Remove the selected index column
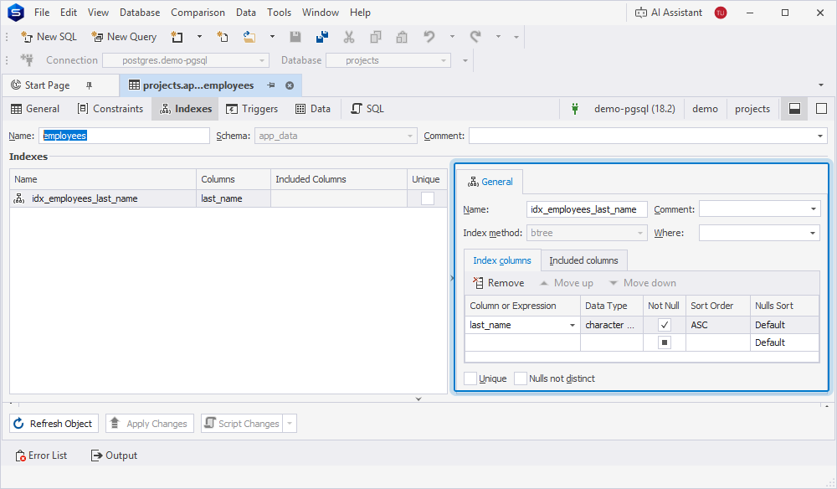This screenshot has height=489, width=837. point(499,283)
